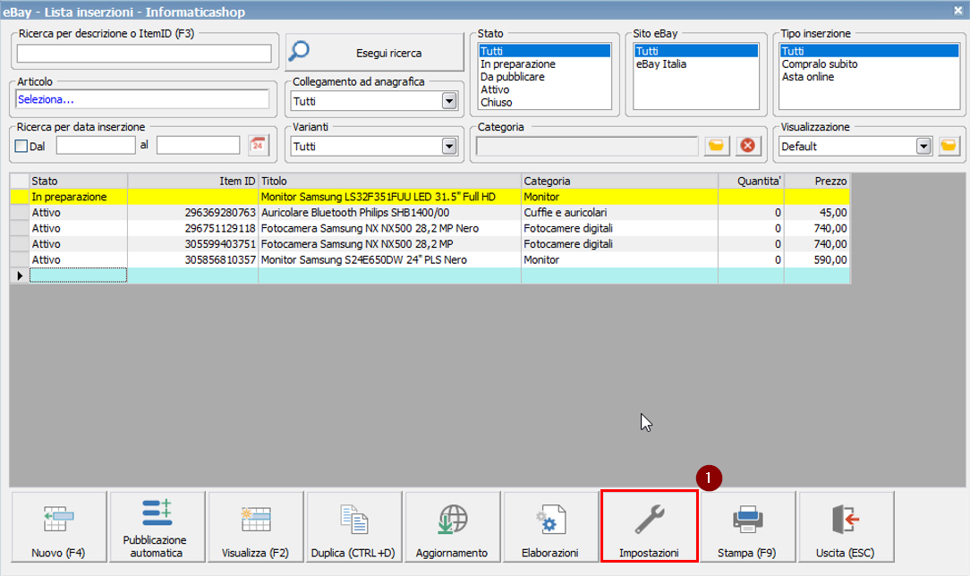Click Stampa (F9) printer button
This screenshot has height=576, width=970.
click(747, 527)
